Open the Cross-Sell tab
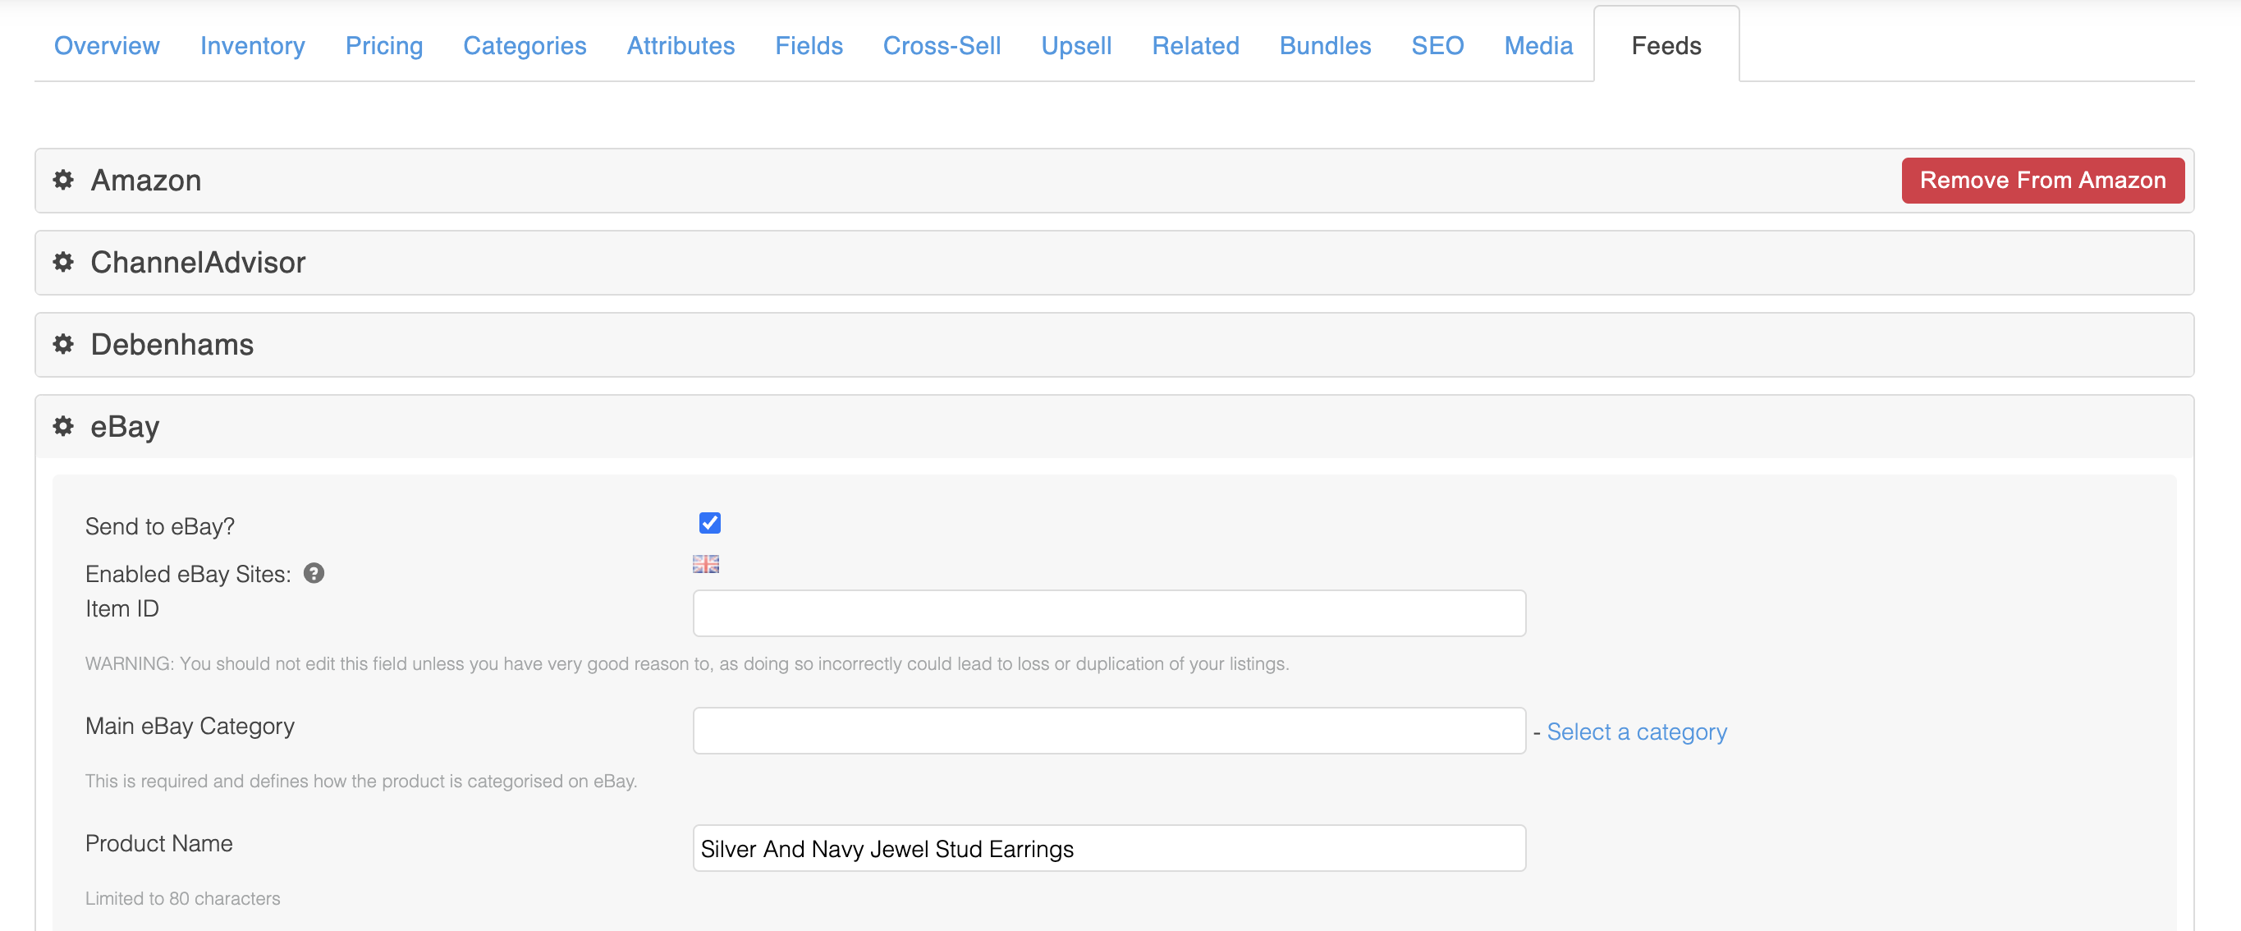2241x931 pixels. (x=942, y=45)
